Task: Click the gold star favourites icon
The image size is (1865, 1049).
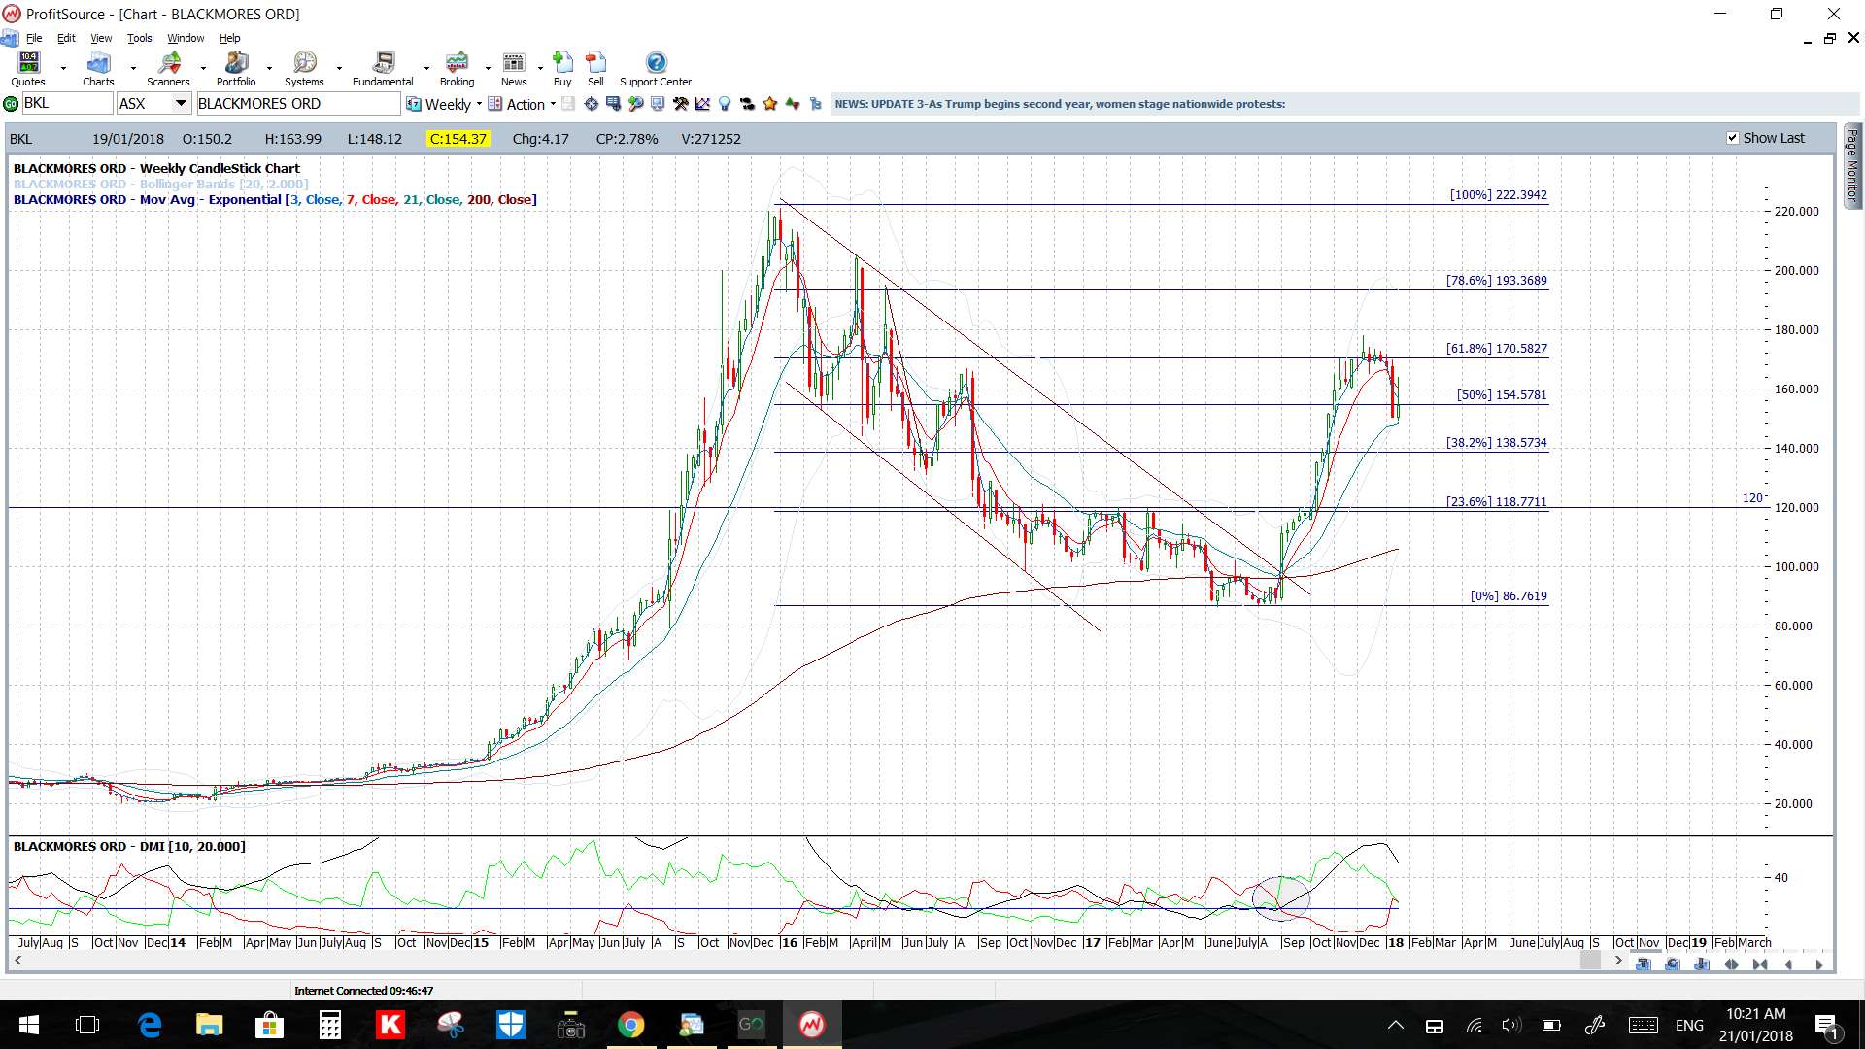Action: [x=770, y=104]
